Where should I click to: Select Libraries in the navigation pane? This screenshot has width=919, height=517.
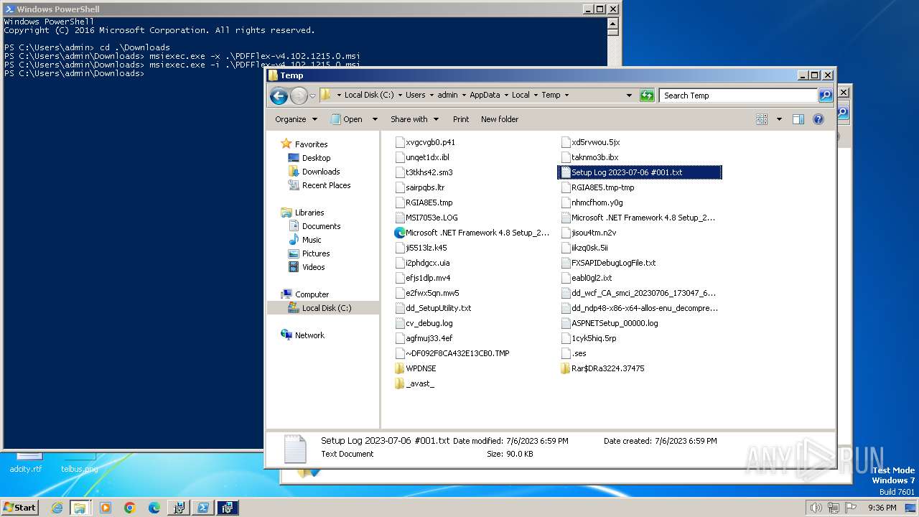coord(309,213)
